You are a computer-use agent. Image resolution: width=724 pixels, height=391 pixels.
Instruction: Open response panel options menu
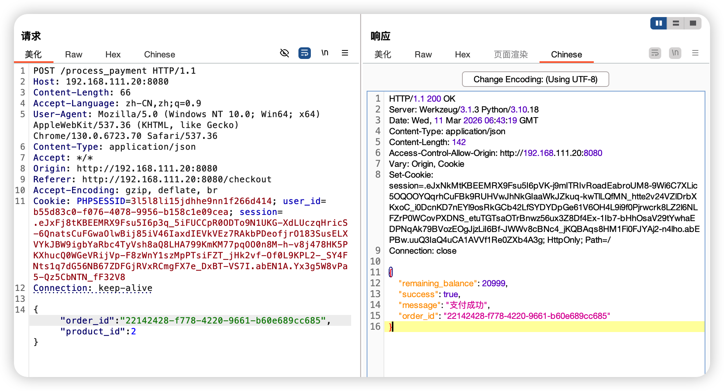[695, 53]
